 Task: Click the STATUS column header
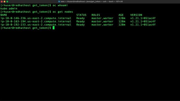pyautogui.click(x=81, y=15)
